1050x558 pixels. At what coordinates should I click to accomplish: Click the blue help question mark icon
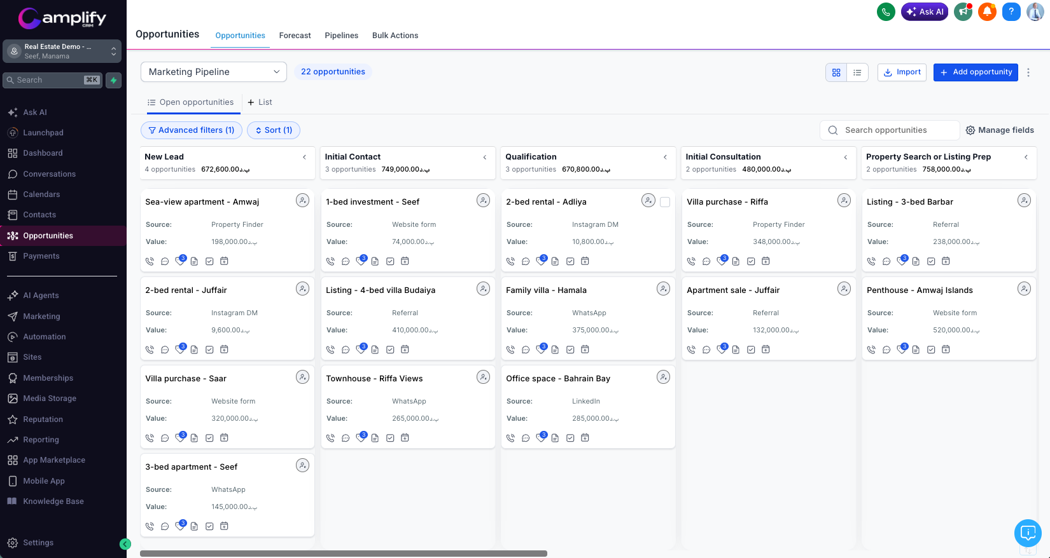click(x=1011, y=11)
